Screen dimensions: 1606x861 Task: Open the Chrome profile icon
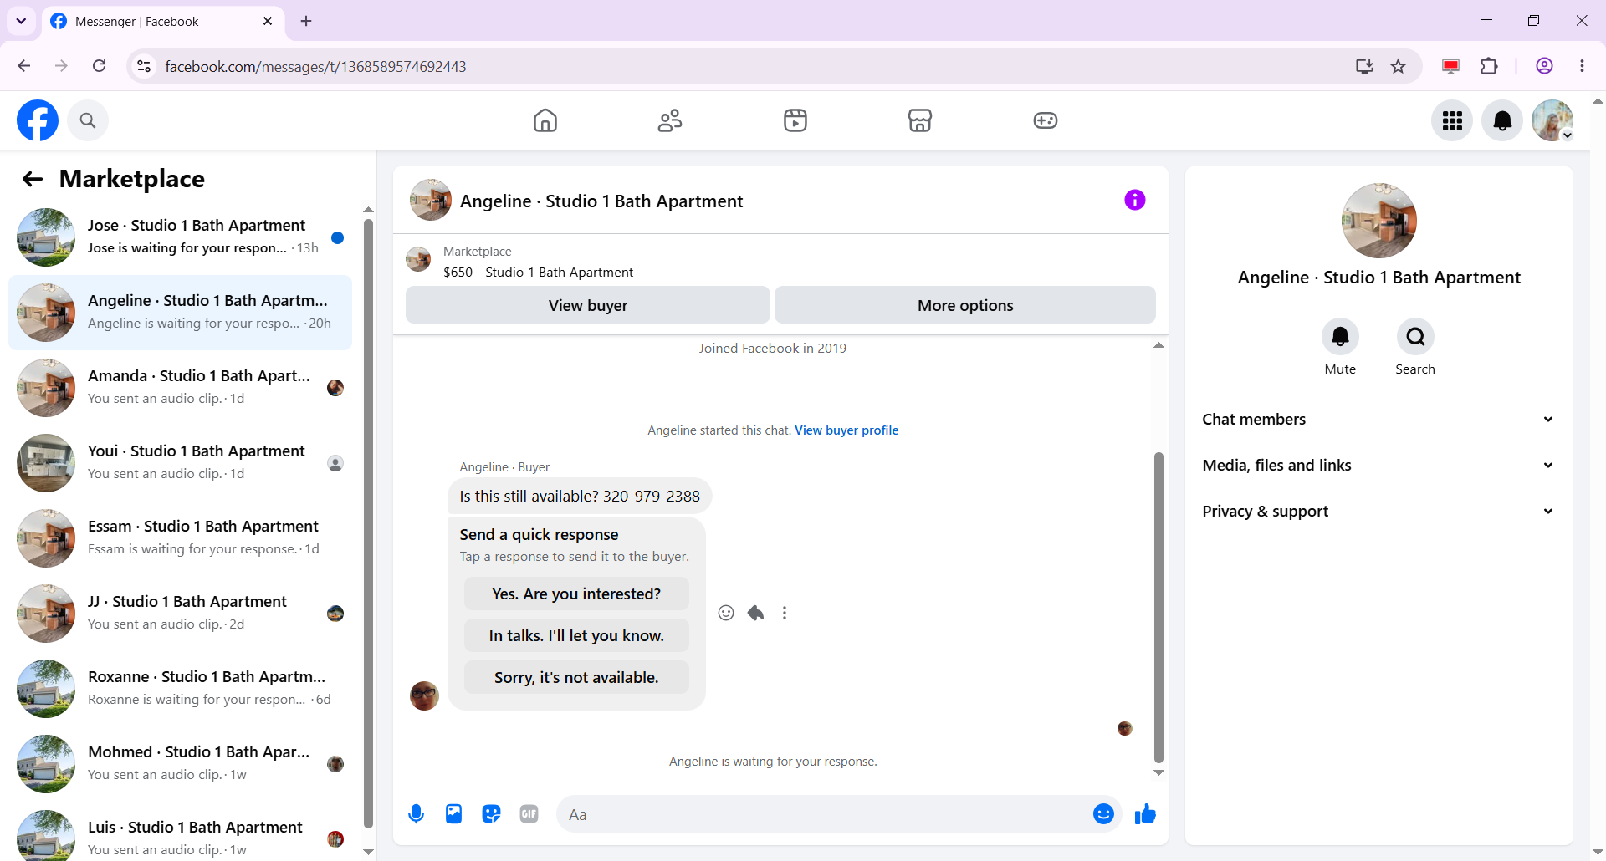point(1544,66)
